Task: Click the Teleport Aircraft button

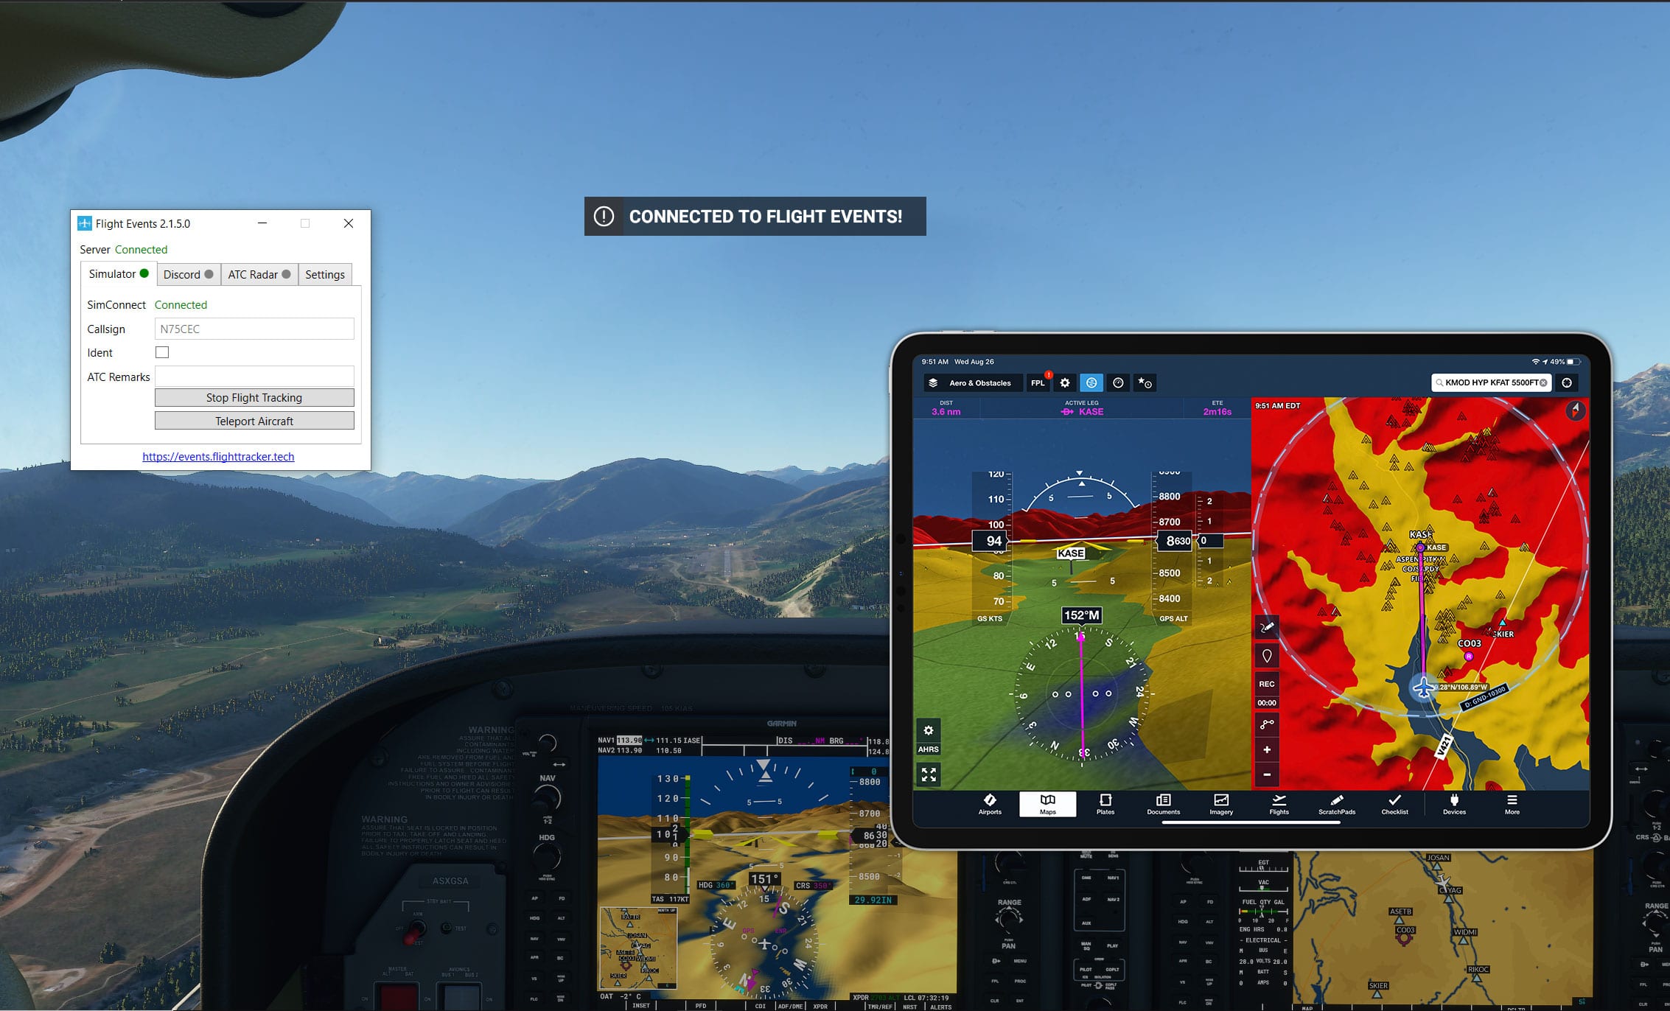Action: (253, 421)
